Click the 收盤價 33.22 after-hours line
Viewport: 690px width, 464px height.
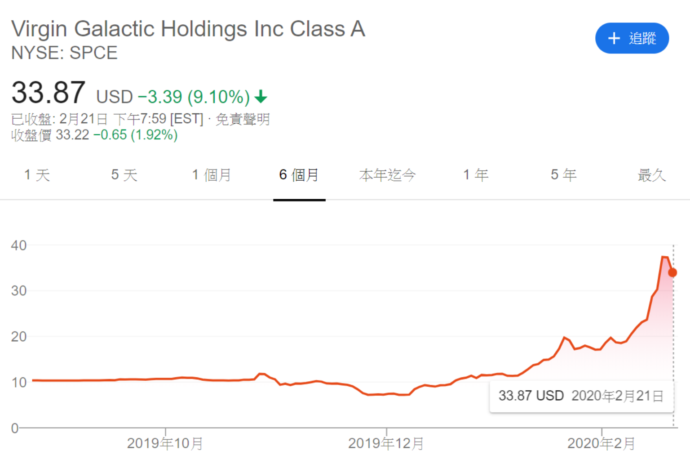click(94, 135)
